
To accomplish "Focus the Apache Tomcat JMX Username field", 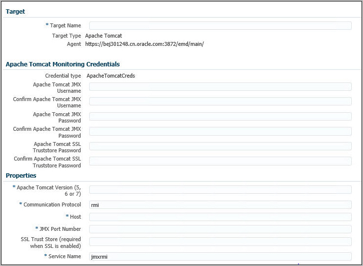I will [x=220, y=86].
